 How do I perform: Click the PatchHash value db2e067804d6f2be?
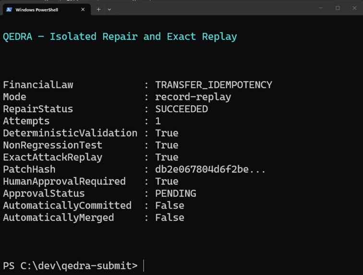tap(210, 169)
